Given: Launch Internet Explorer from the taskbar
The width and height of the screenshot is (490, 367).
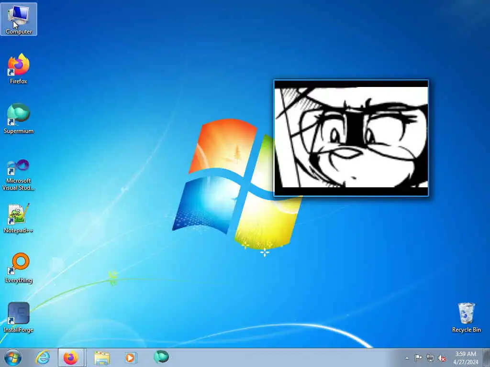Looking at the screenshot, I should 43,357.
